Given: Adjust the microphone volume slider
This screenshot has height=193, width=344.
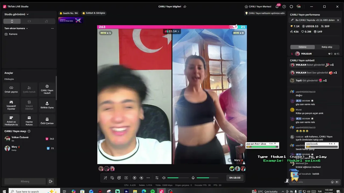Looking at the screenshot, I should tap(207, 178).
